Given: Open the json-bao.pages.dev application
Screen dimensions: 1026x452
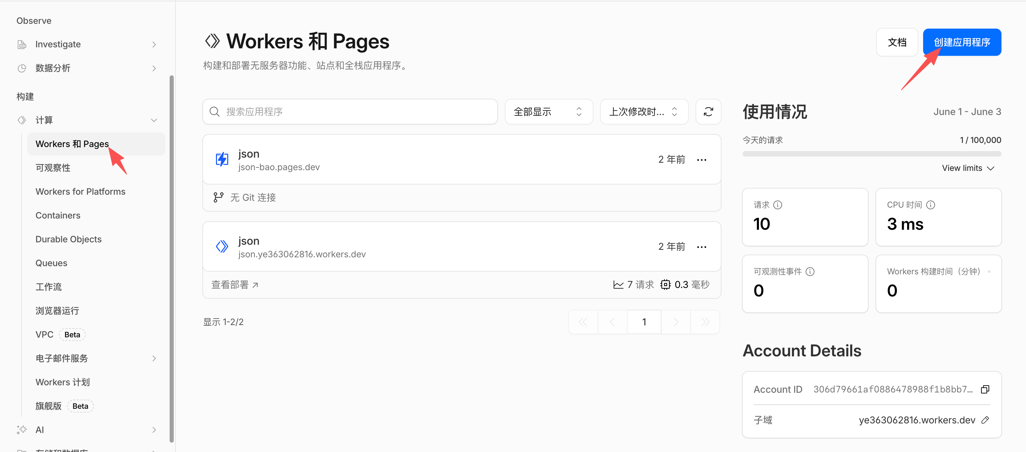Looking at the screenshot, I should (462, 159).
